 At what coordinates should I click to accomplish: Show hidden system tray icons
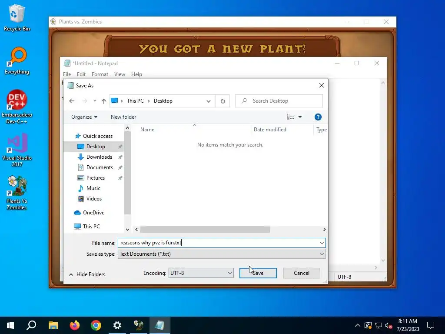click(x=358, y=325)
